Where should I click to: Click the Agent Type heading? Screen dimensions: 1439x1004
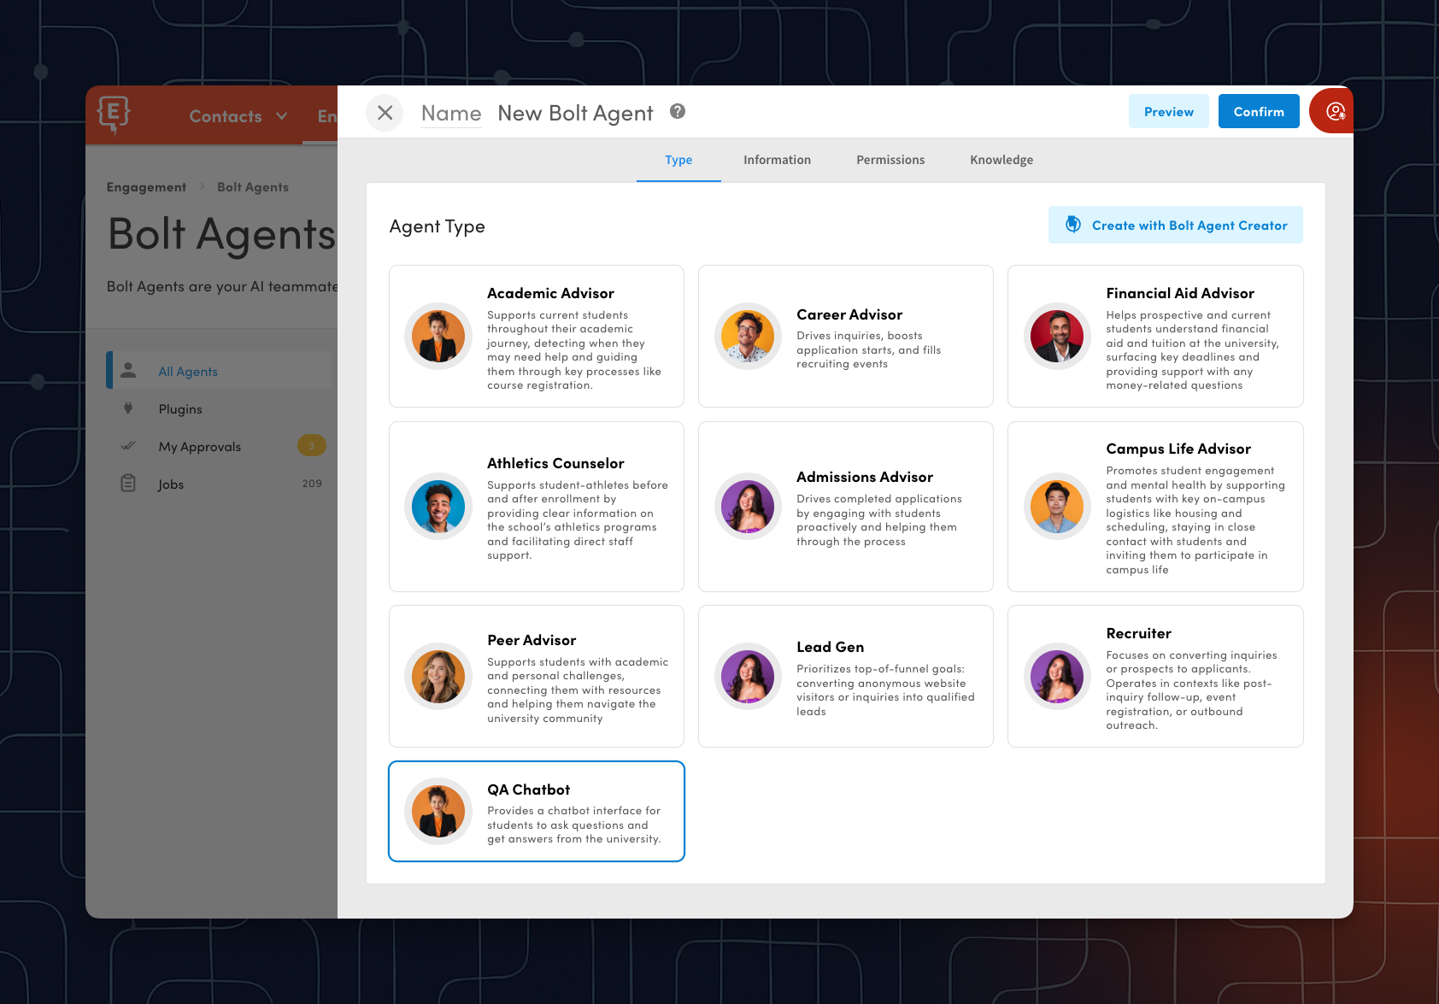click(437, 226)
